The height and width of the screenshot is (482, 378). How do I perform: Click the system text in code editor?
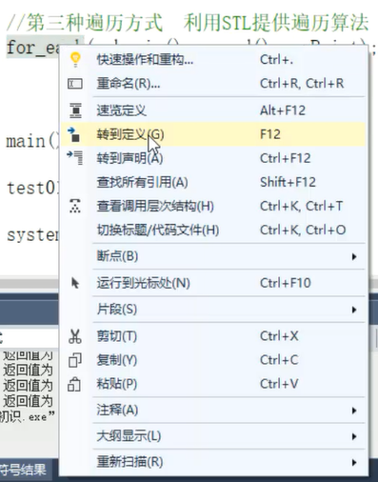pos(32,235)
